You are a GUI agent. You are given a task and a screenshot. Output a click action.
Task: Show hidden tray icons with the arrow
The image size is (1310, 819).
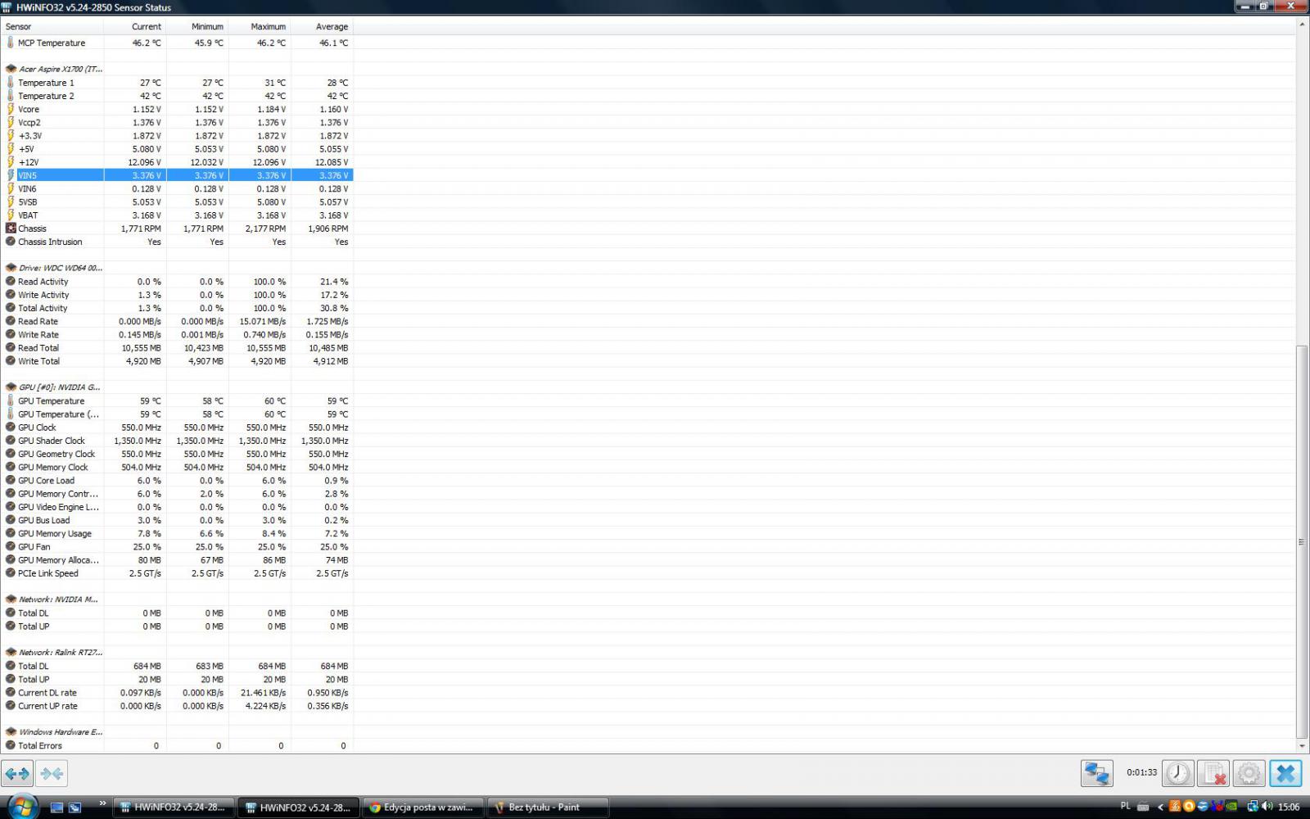1160,808
